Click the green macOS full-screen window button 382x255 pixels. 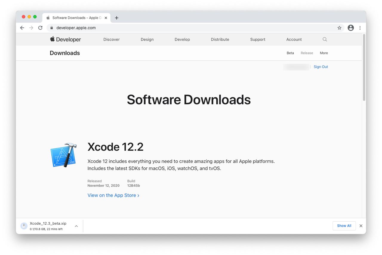[x=35, y=17]
